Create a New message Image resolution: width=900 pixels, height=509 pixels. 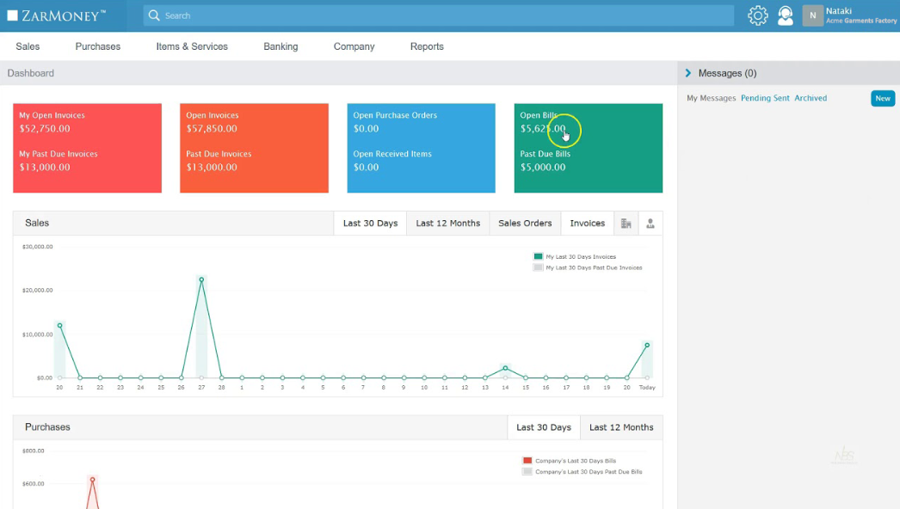click(x=883, y=98)
